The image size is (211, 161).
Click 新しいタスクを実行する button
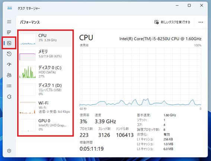click(172, 22)
